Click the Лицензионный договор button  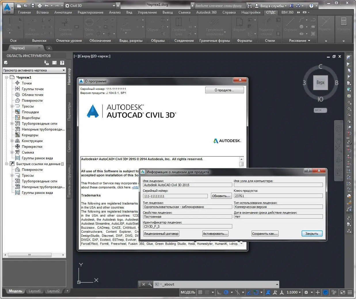click(161, 234)
